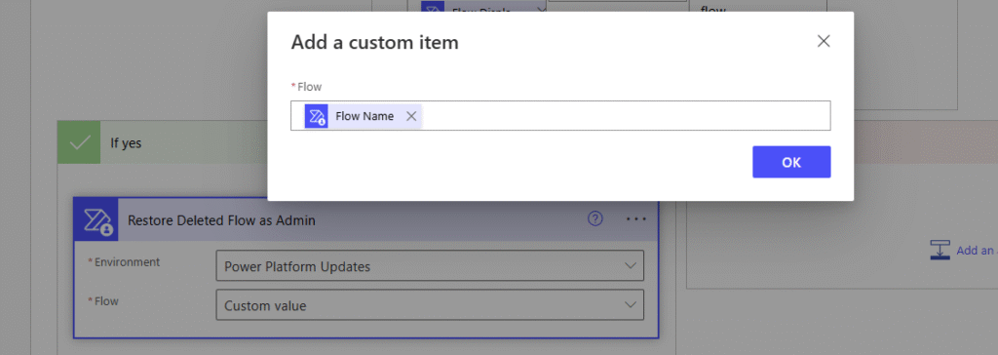Open the Restore Deleted Flow ellipsis menu
998x355 pixels.
tap(635, 219)
